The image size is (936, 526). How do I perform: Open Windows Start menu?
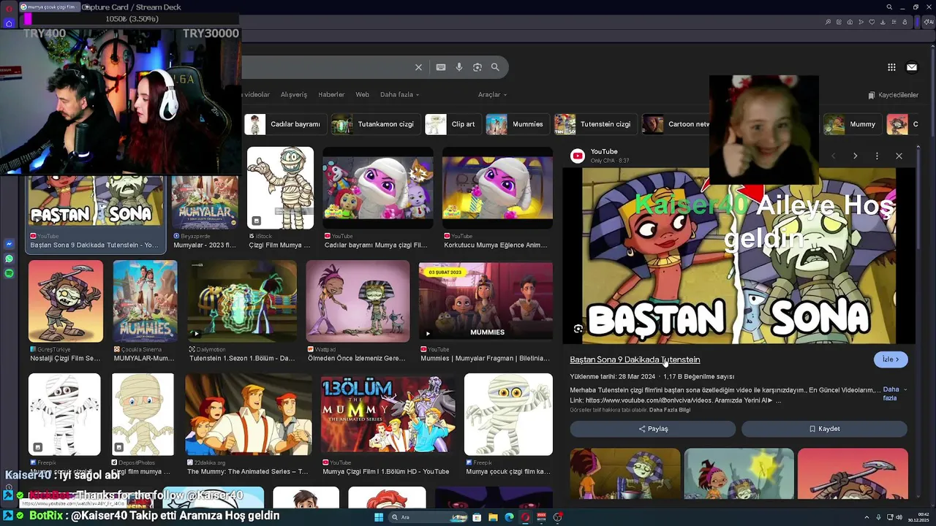coord(379,517)
